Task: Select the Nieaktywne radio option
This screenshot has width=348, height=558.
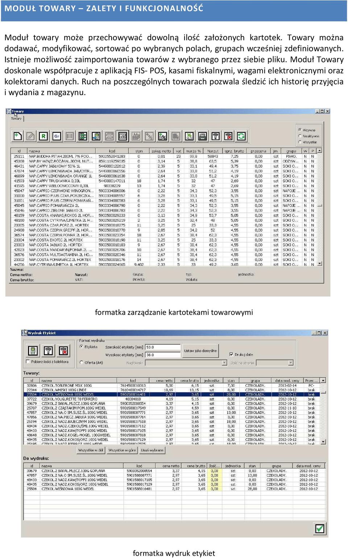Action: point(308,136)
